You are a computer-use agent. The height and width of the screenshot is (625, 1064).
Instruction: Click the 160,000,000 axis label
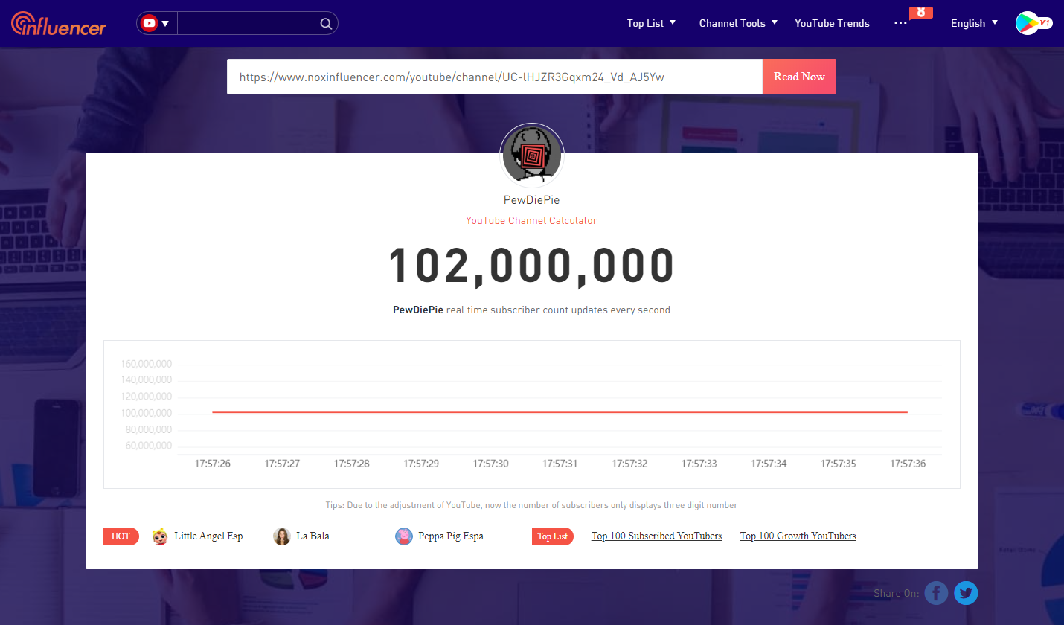(x=146, y=364)
